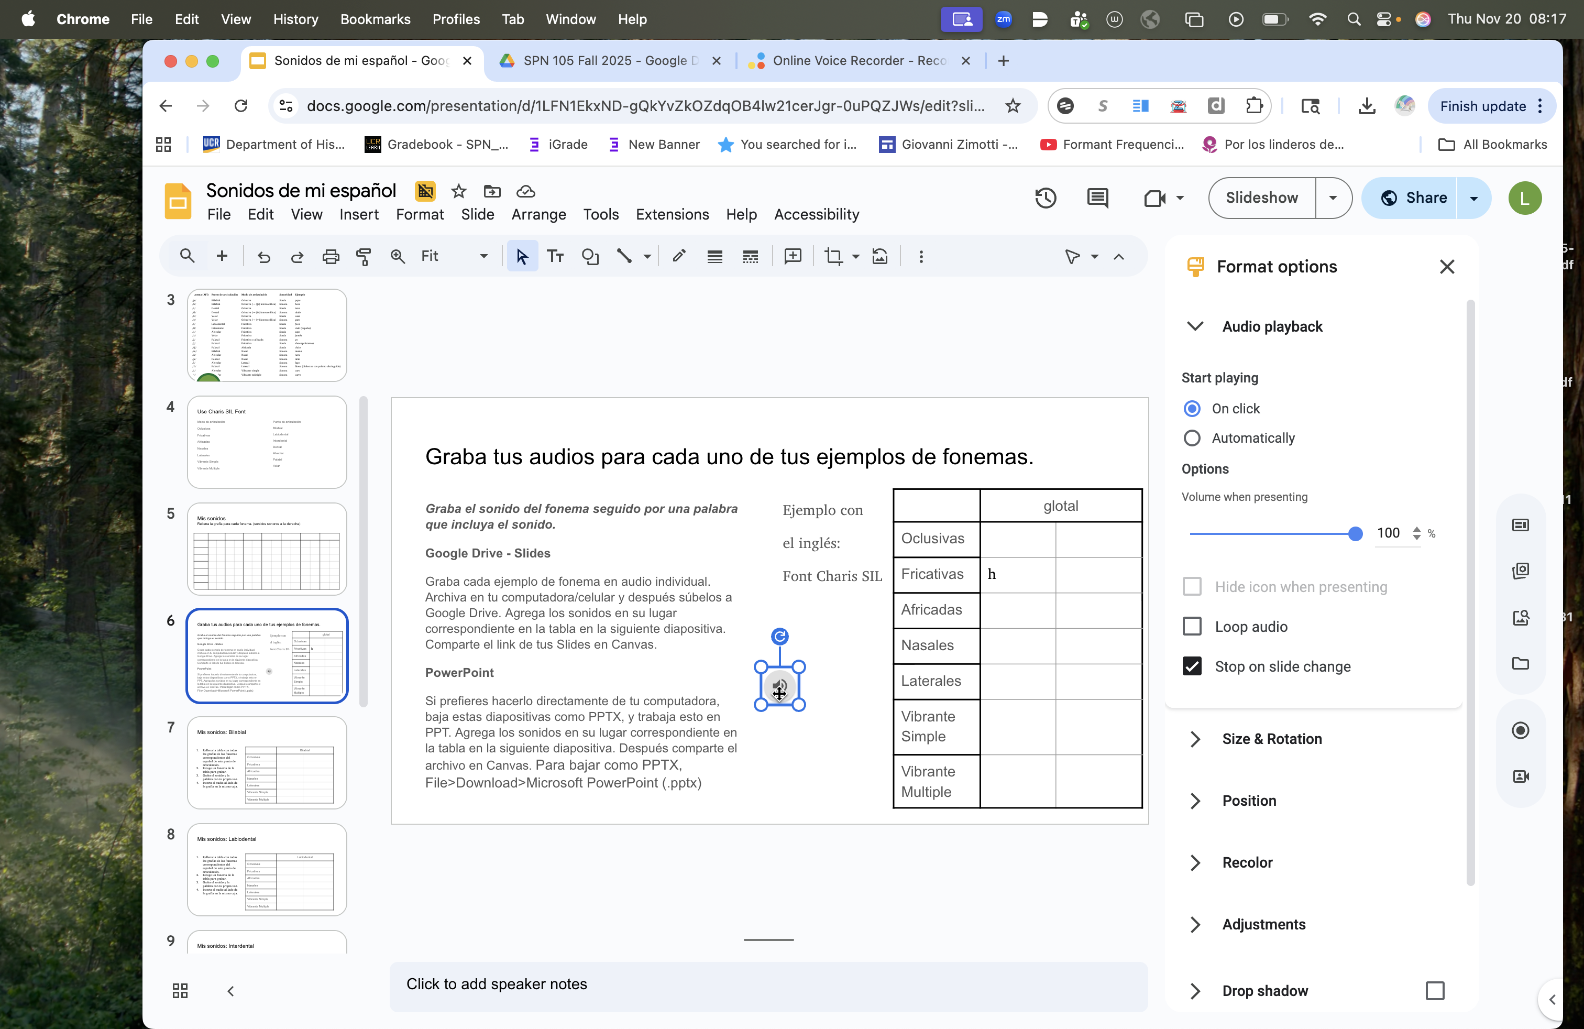Open the Share options dropdown arrow
The width and height of the screenshot is (1584, 1029).
pyautogui.click(x=1473, y=198)
